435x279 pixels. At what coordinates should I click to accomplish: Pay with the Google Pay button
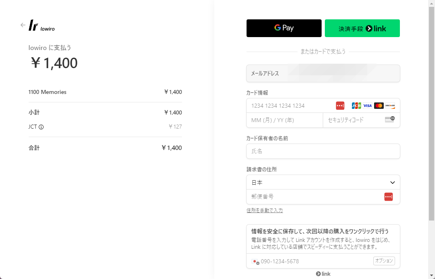[x=284, y=28]
